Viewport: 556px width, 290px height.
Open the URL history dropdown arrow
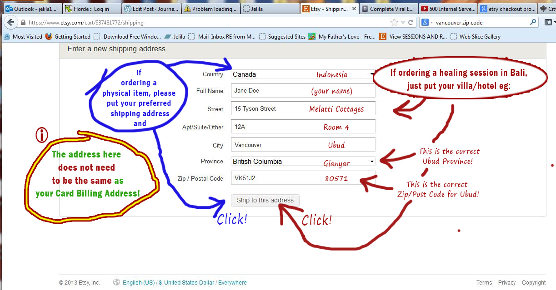point(403,22)
